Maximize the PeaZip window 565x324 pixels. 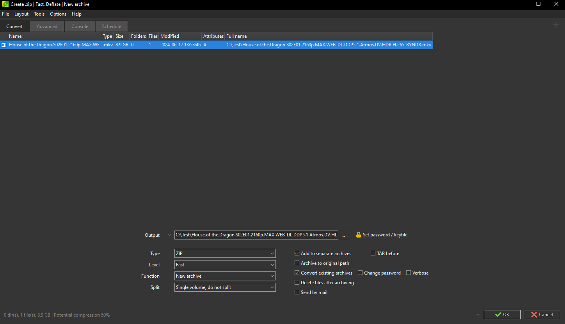[538, 4]
